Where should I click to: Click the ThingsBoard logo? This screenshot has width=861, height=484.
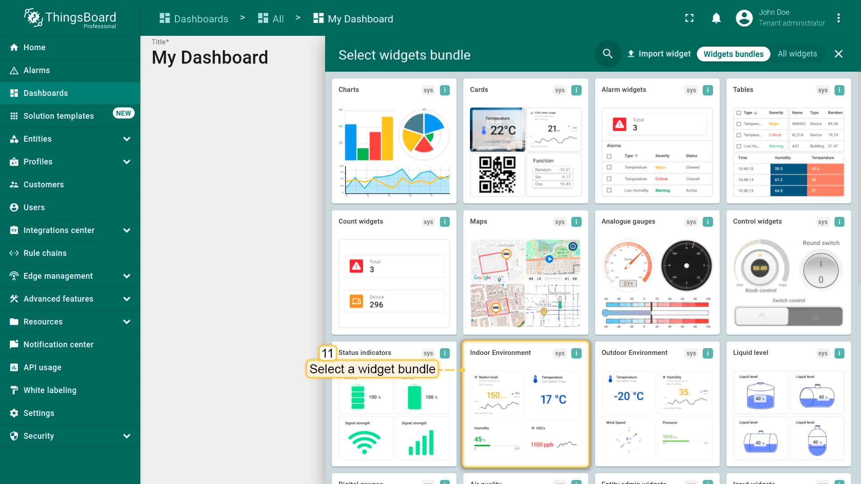click(70, 18)
